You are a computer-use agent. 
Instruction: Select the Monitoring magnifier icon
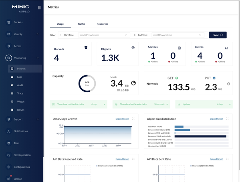[x=9, y=58]
